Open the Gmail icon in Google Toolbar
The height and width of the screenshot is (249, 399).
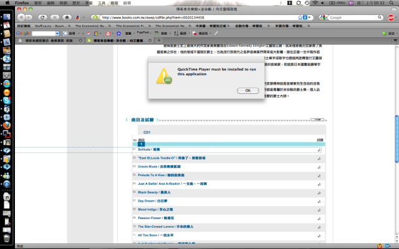(108, 33)
